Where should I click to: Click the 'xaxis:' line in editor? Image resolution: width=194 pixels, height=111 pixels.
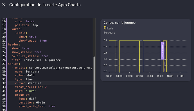tap(17, 29)
